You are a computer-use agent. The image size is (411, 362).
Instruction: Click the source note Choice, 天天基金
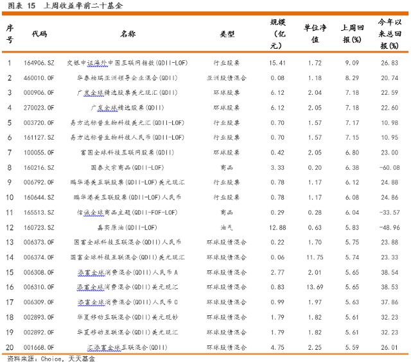point(68,358)
